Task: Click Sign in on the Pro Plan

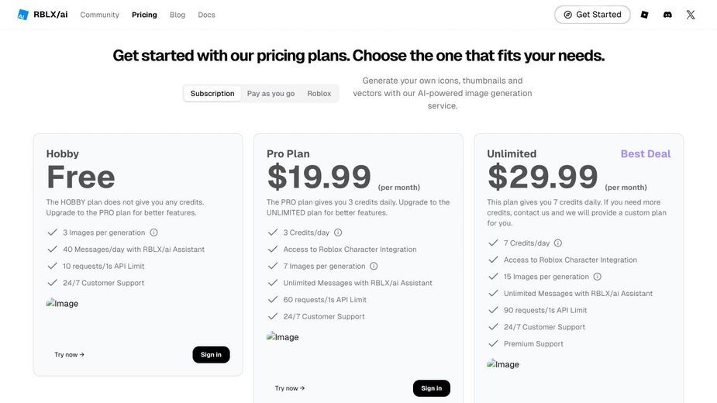Action: [x=431, y=388]
